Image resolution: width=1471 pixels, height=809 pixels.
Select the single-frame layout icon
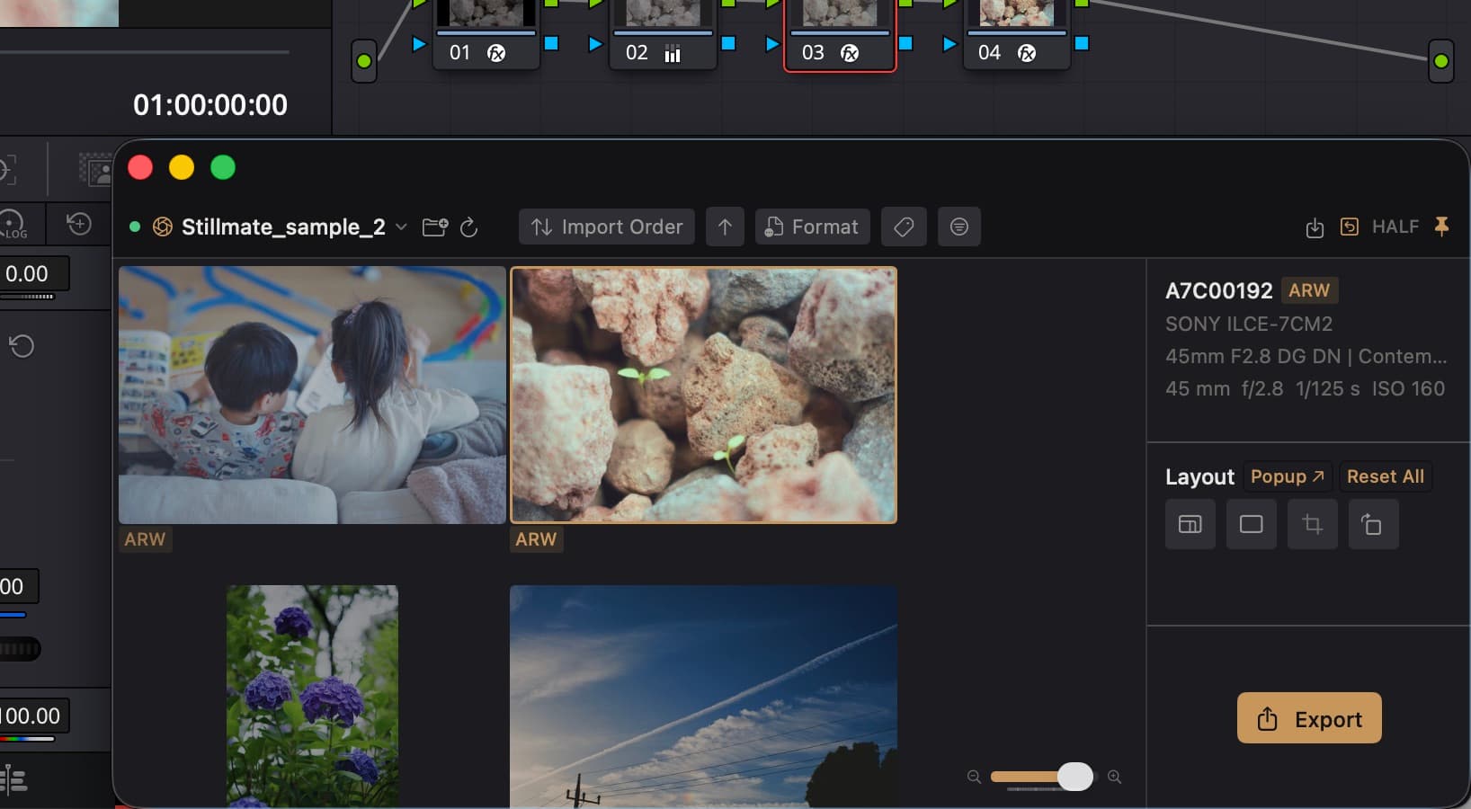[x=1251, y=524]
